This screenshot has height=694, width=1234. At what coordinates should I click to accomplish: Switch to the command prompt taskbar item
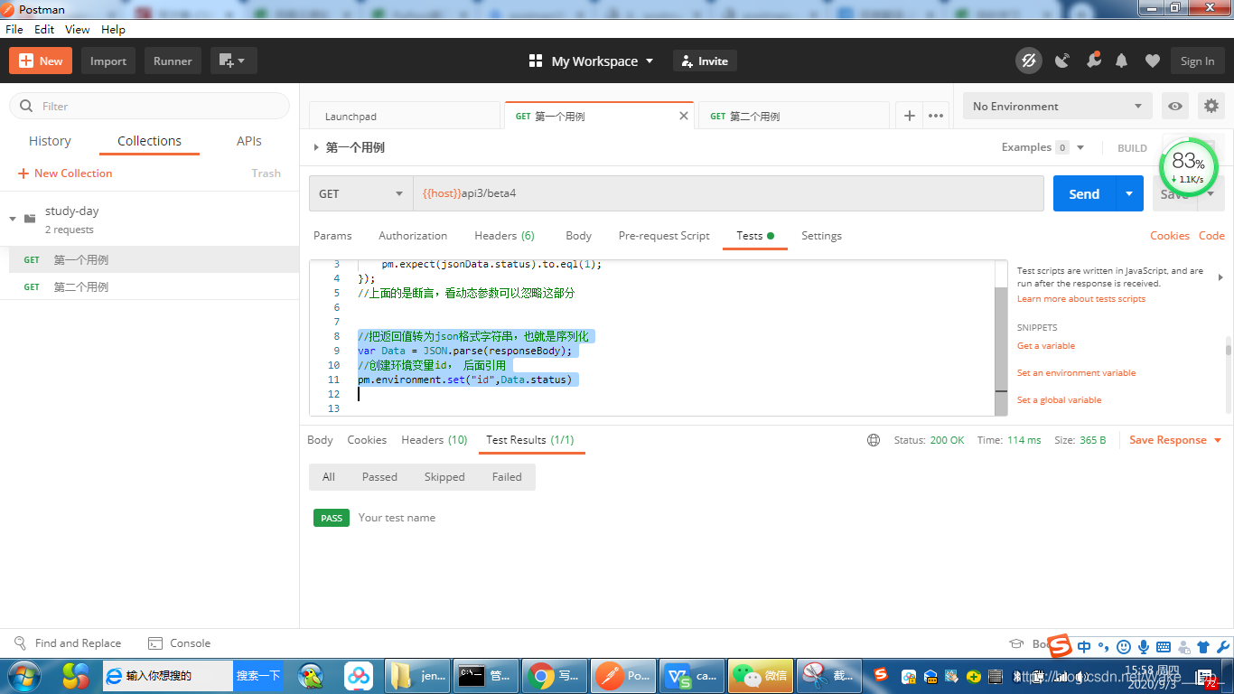click(x=485, y=675)
